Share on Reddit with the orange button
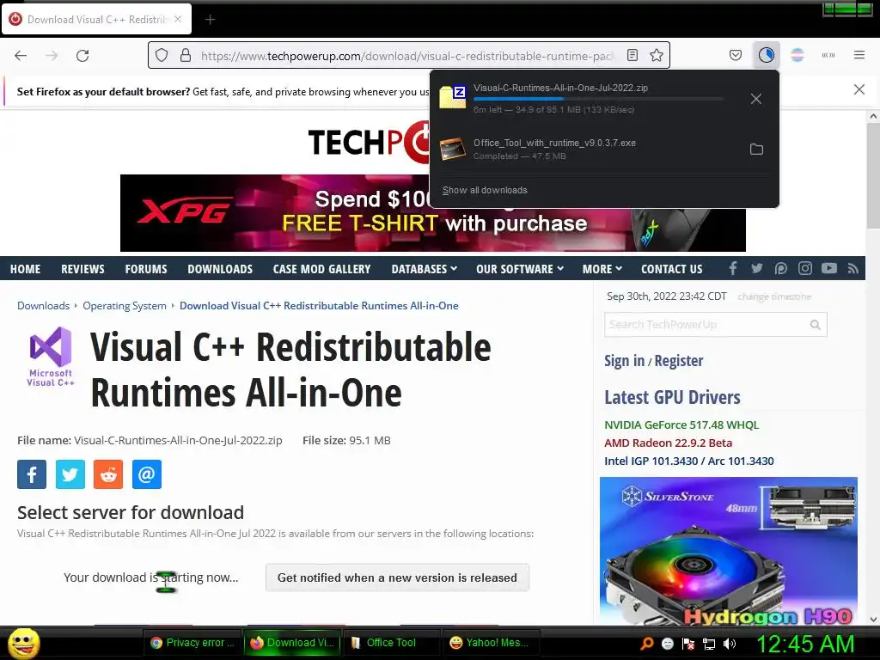880x660 pixels. [x=108, y=474]
